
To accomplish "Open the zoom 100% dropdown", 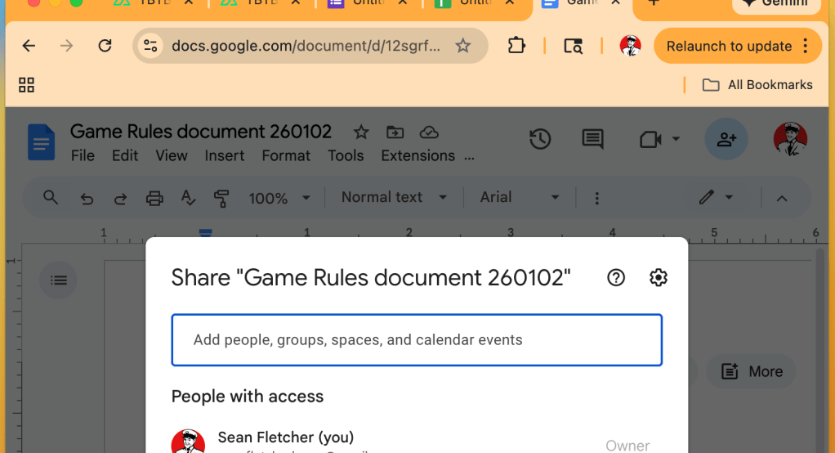I will (279, 198).
